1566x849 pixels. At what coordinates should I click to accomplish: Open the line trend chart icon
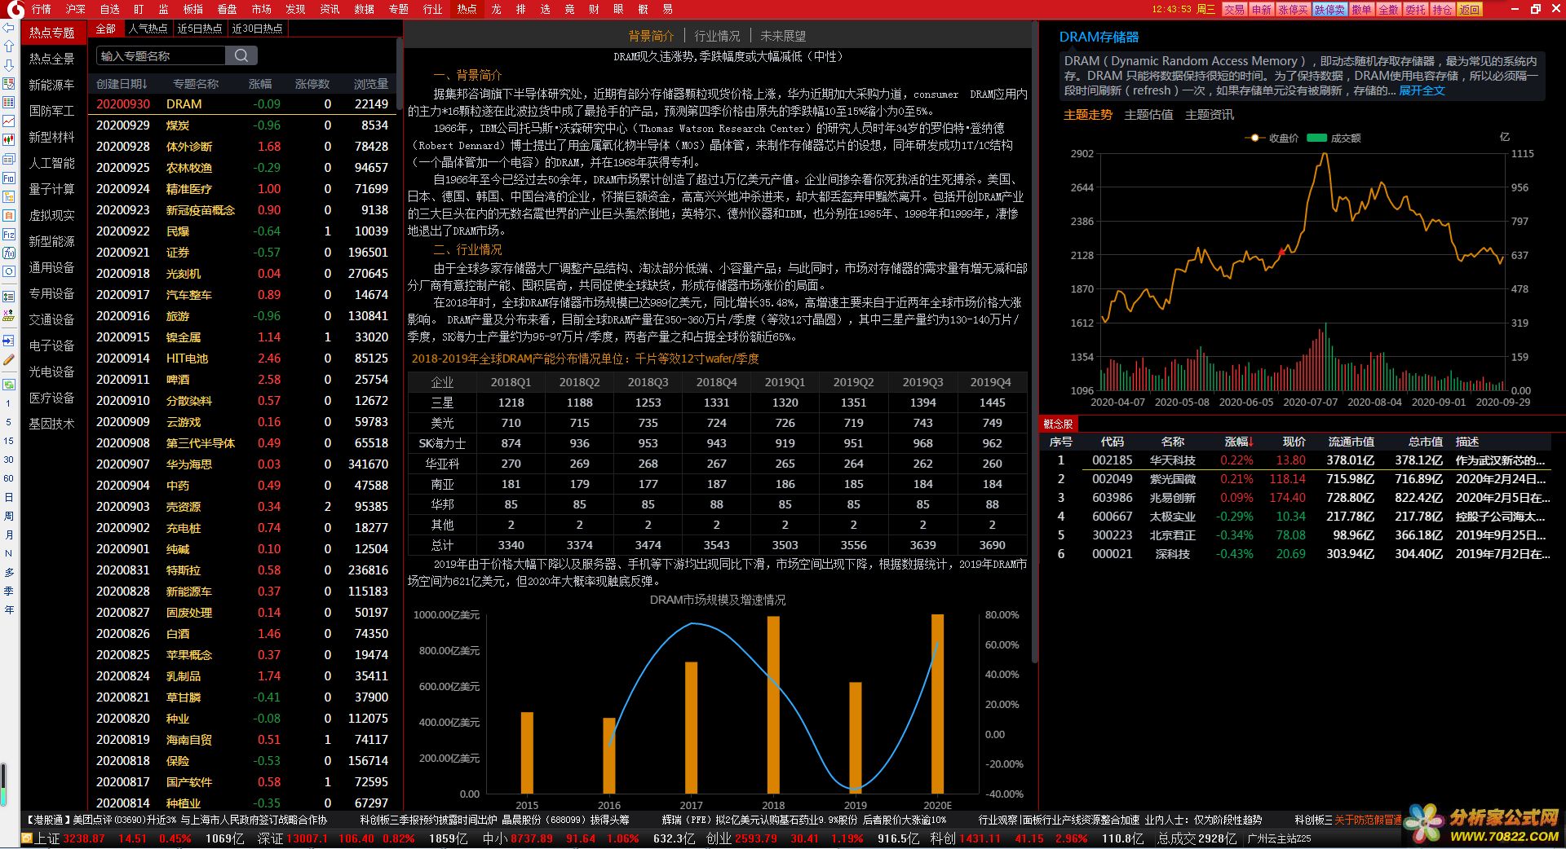coord(9,121)
